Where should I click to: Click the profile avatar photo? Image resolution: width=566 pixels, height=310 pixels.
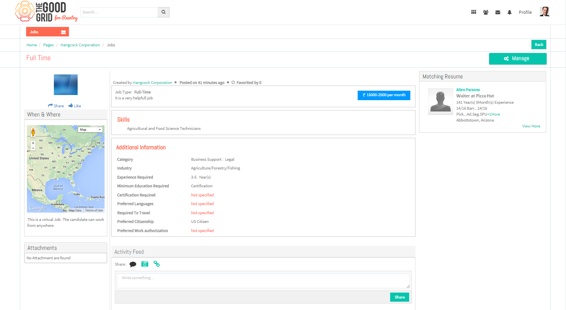(545, 11)
